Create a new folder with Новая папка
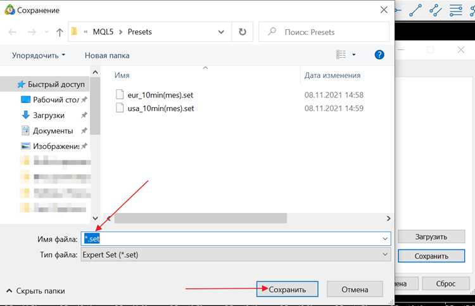Image resolution: width=475 pixels, height=306 pixels. pos(107,56)
